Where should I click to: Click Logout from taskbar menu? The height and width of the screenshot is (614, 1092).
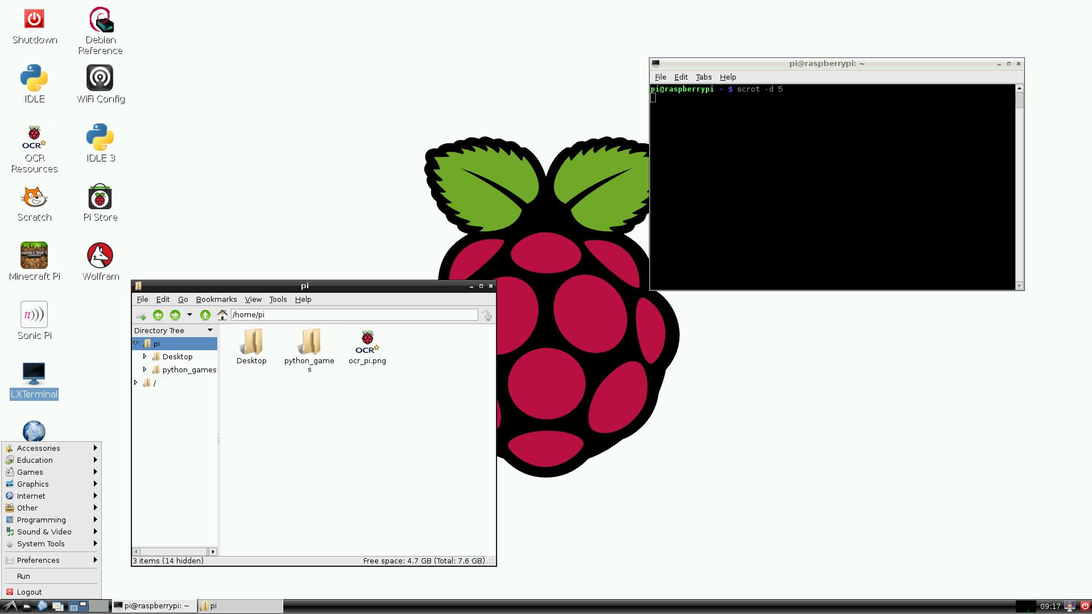point(29,591)
